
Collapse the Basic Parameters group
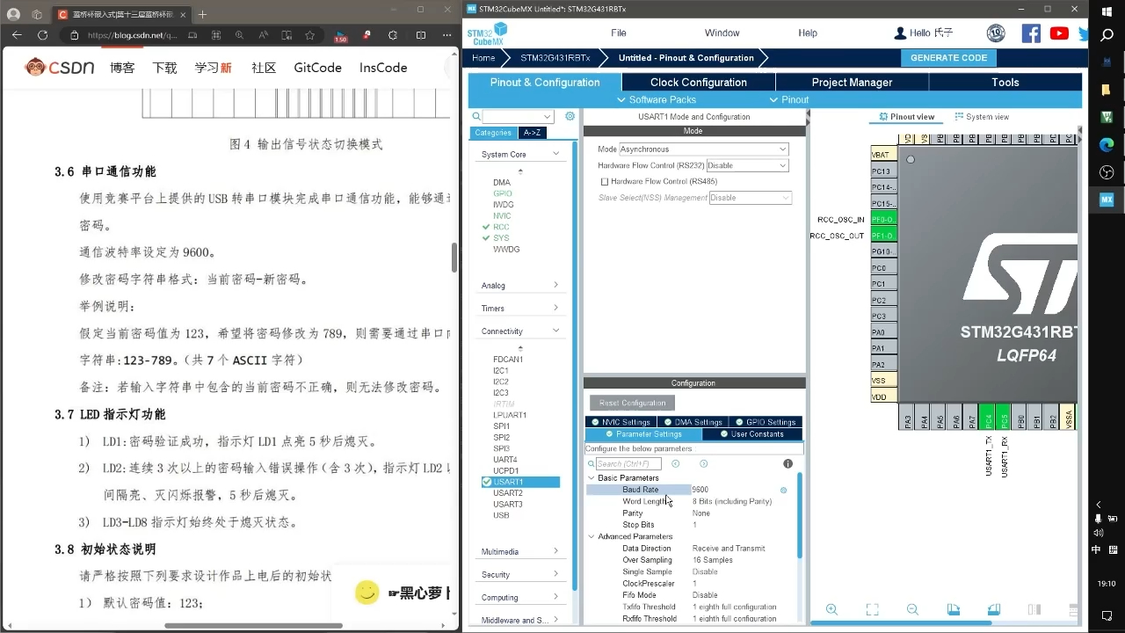[x=592, y=478]
